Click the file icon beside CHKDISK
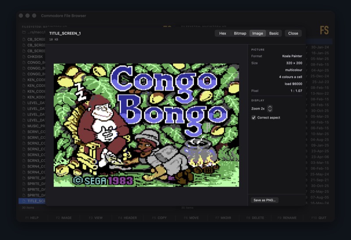This screenshot has height=240, width=351. [x=24, y=57]
